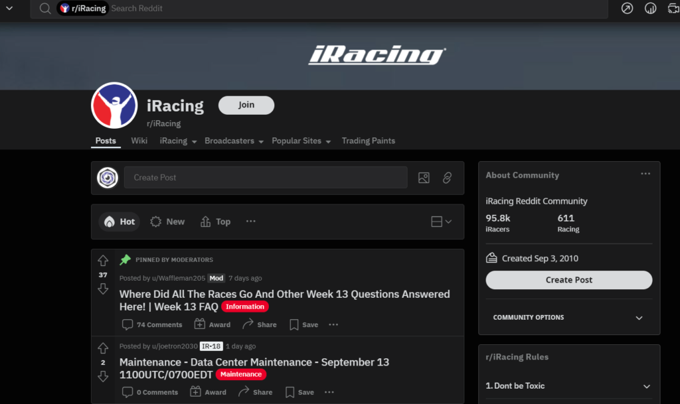
Task: Sort posts by Hot
Action: 120,222
